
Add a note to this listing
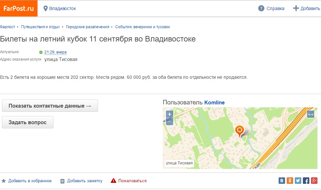point(81,181)
